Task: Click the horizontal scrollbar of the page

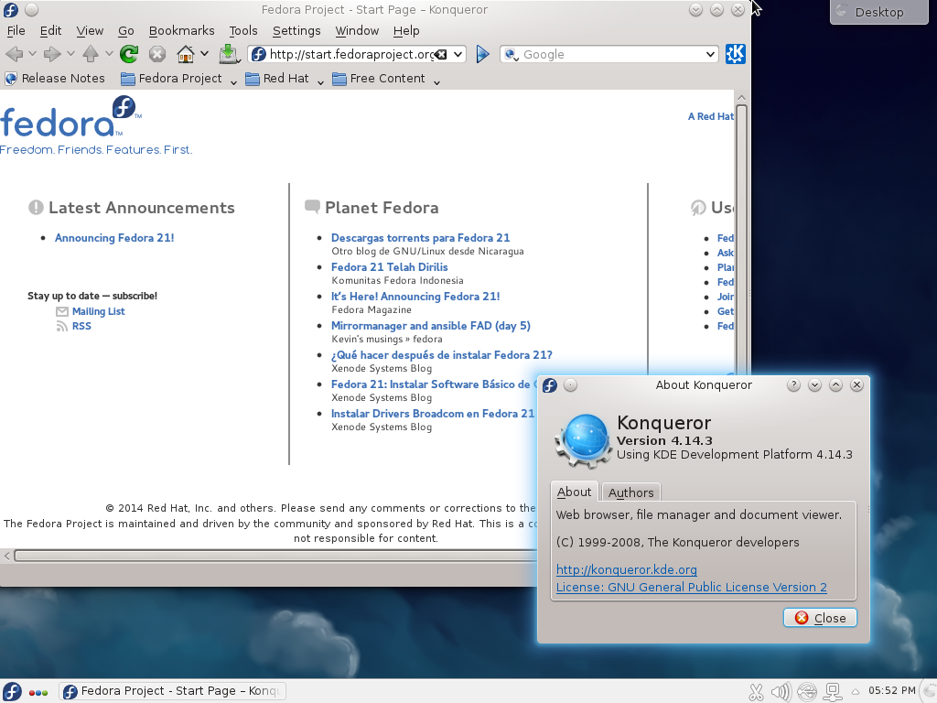Action: pos(275,556)
